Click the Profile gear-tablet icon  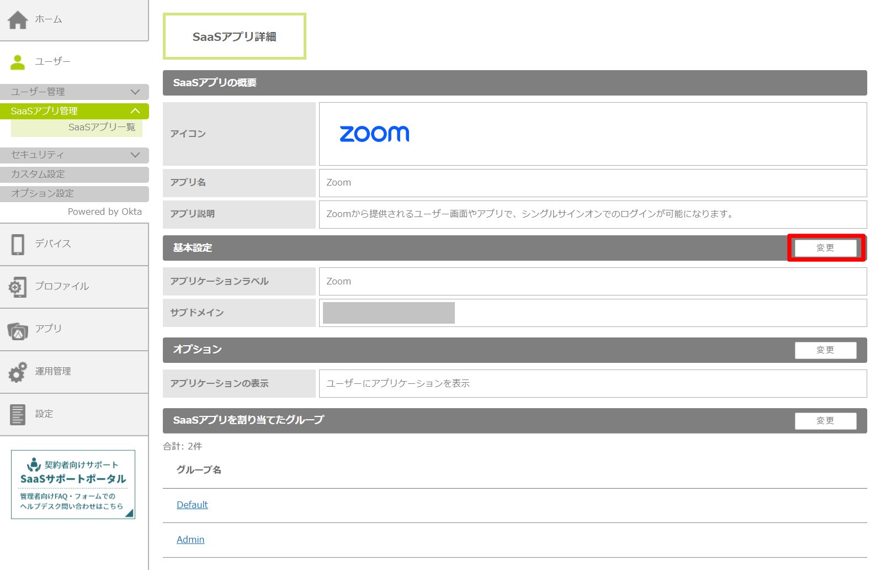(18, 287)
